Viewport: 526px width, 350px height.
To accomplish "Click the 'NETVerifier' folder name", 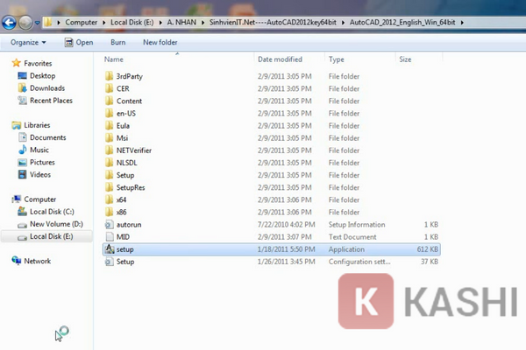I will coord(134,150).
